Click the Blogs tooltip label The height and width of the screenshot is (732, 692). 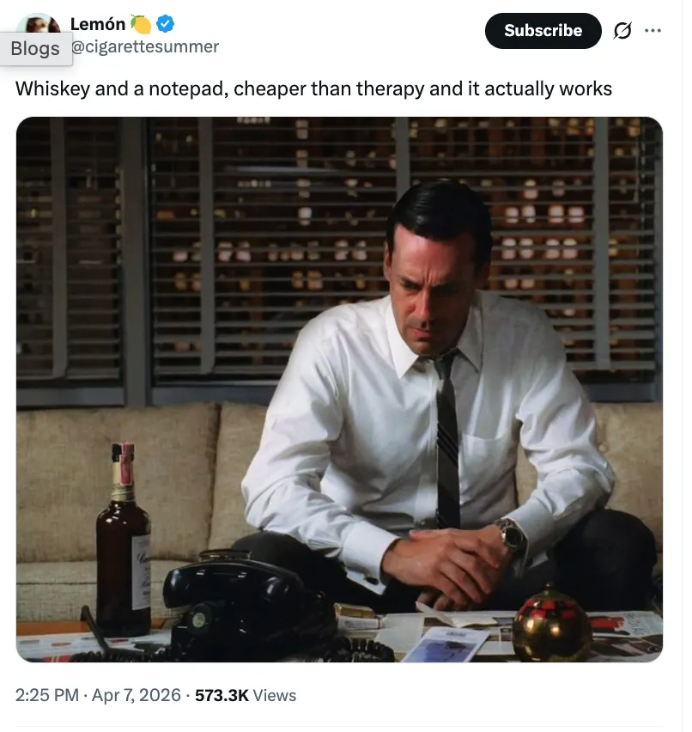point(36,49)
